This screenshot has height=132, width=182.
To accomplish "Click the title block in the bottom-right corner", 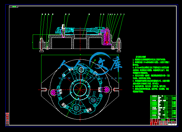I will pos(163,122).
